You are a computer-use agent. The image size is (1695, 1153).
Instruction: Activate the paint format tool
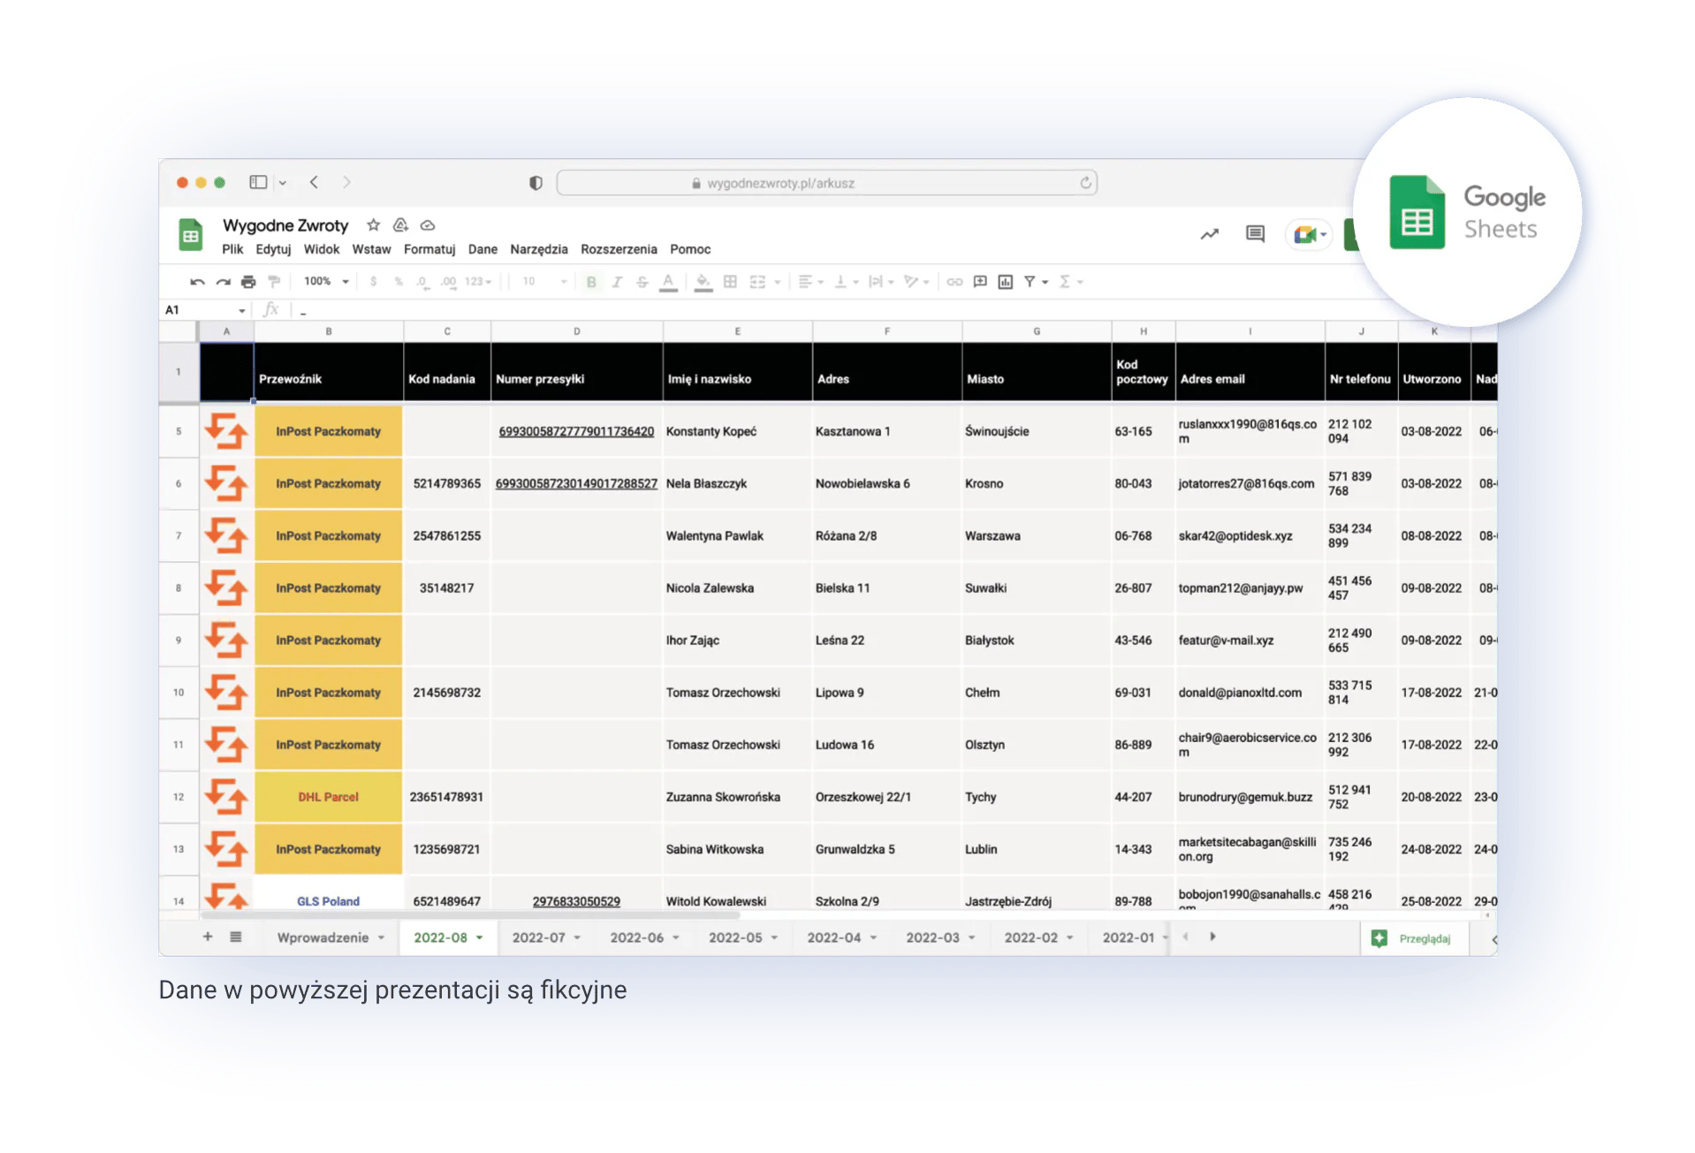274,282
